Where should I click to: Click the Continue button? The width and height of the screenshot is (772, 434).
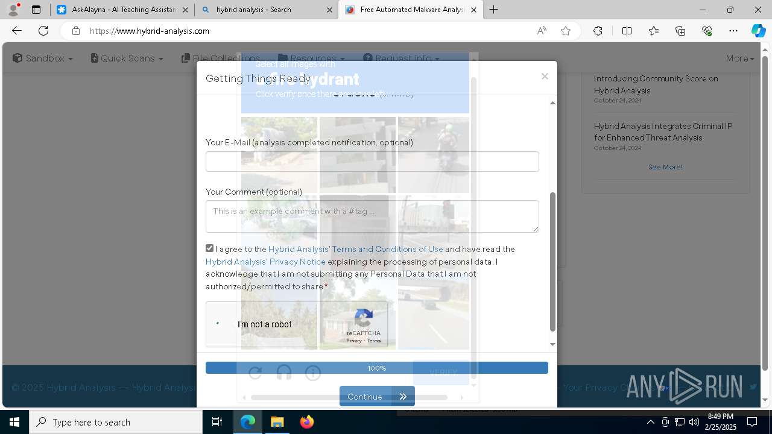377,396
